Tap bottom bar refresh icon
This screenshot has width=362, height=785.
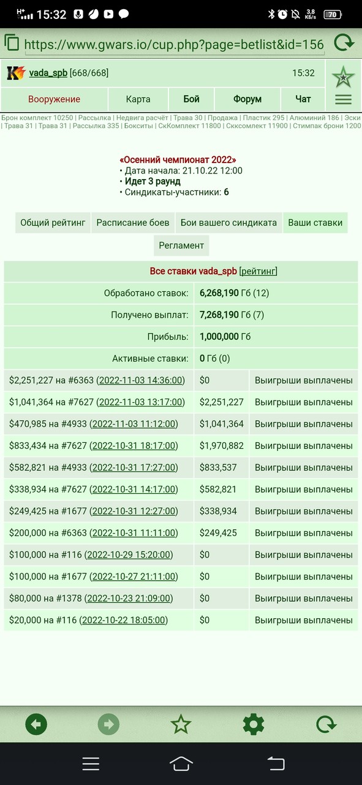tap(326, 725)
